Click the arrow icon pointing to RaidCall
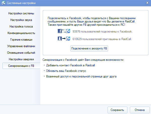The image size is (151, 114). pos(64,39)
